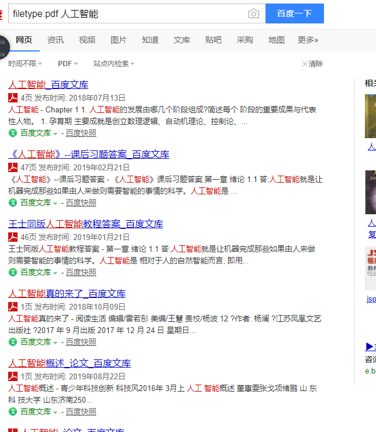Image resolution: width=376 pixels, height=432 pixels.
Task: Expand the 时间不限 time filter dropdown
Action: point(25,64)
